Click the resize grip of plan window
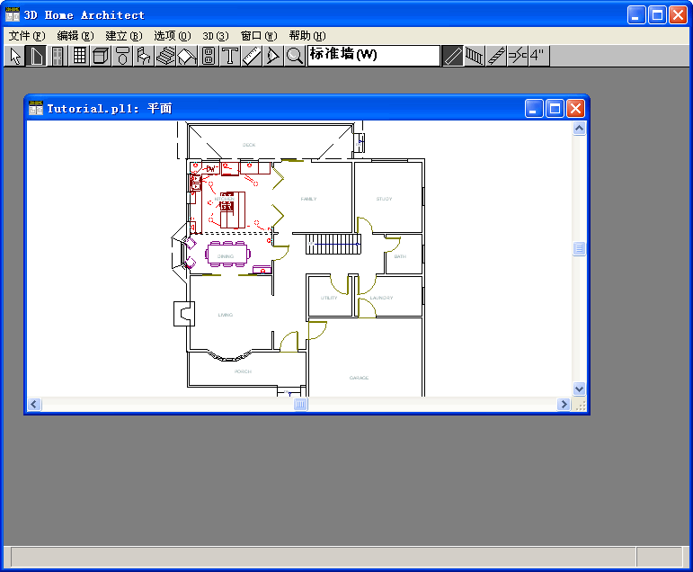Image resolution: width=693 pixels, height=572 pixels. coord(580,405)
